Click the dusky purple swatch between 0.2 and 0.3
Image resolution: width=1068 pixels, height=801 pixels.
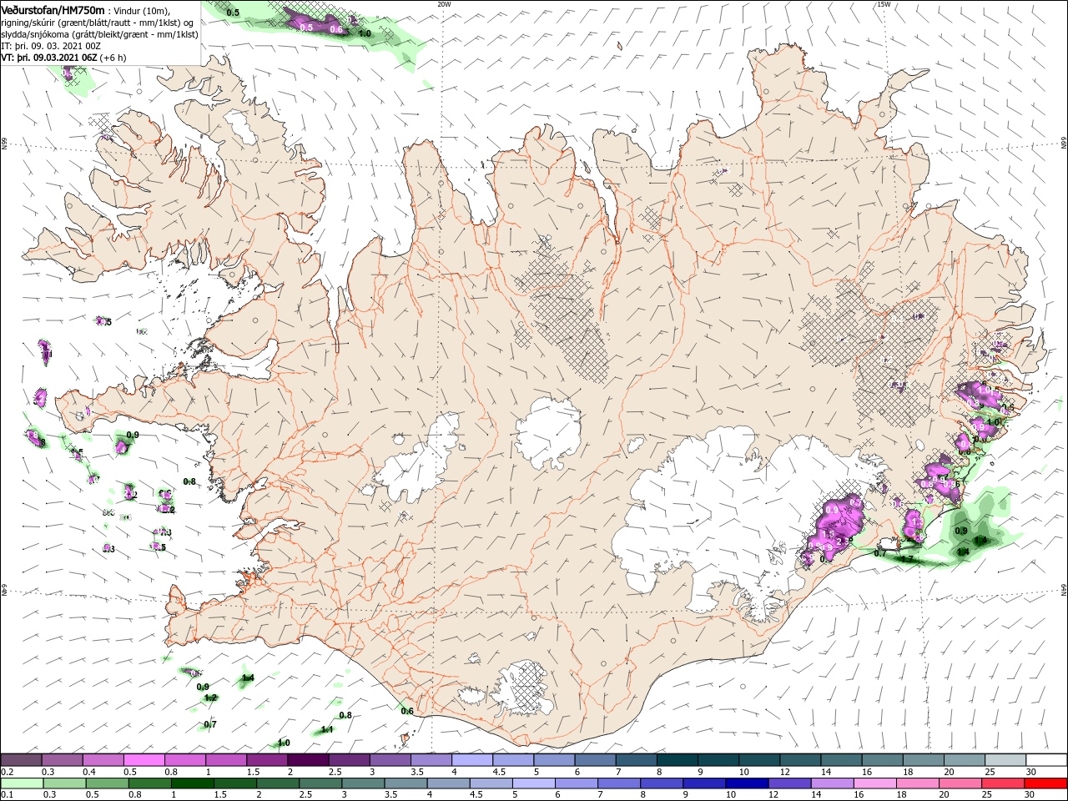pos(22,760)
